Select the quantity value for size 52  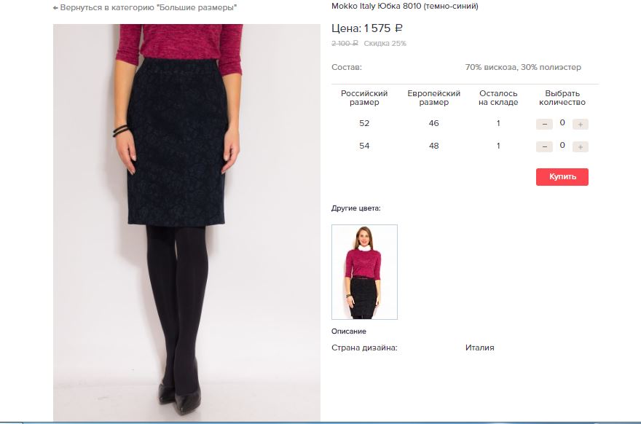(562, 122)
